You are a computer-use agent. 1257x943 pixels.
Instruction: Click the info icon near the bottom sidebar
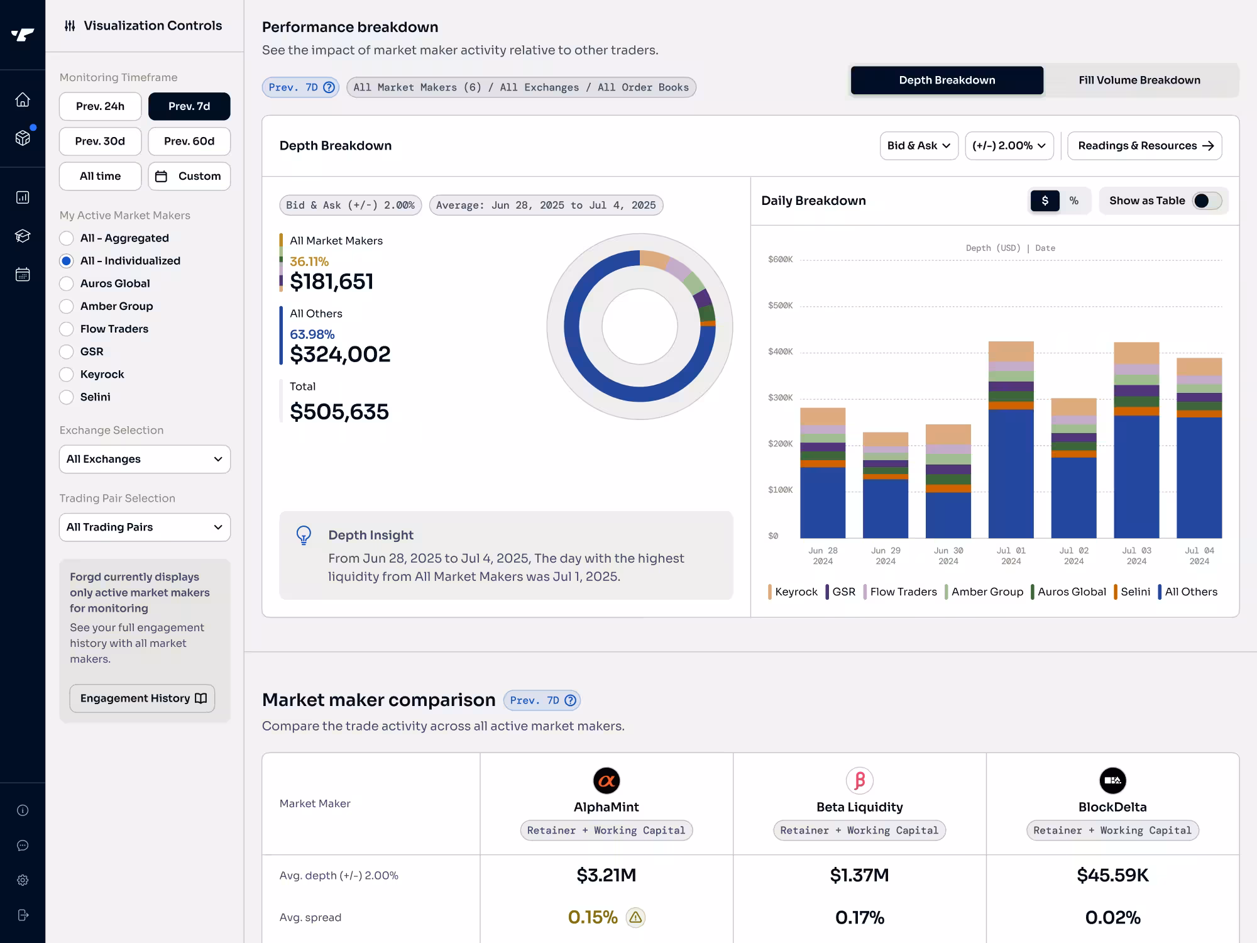23,810
